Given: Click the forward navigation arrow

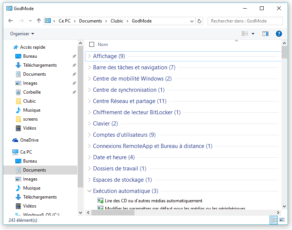Looking at the screenshot, I should 21,21.
